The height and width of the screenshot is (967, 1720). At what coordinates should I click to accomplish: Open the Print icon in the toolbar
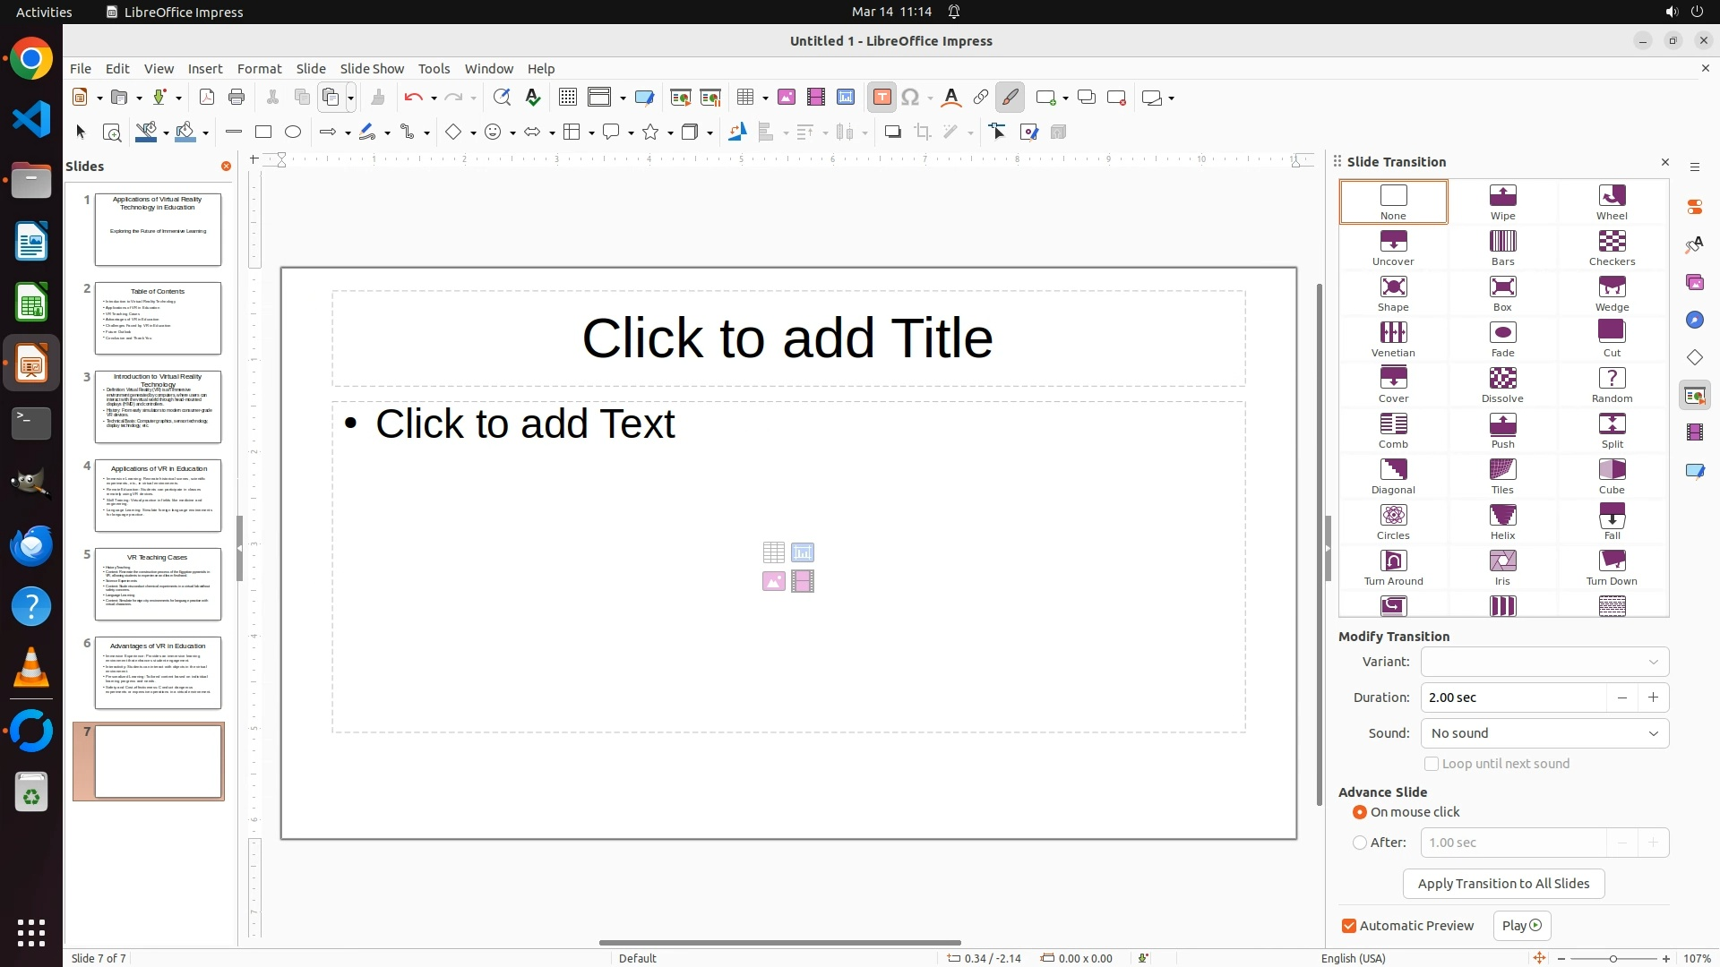tap(236, 98)
